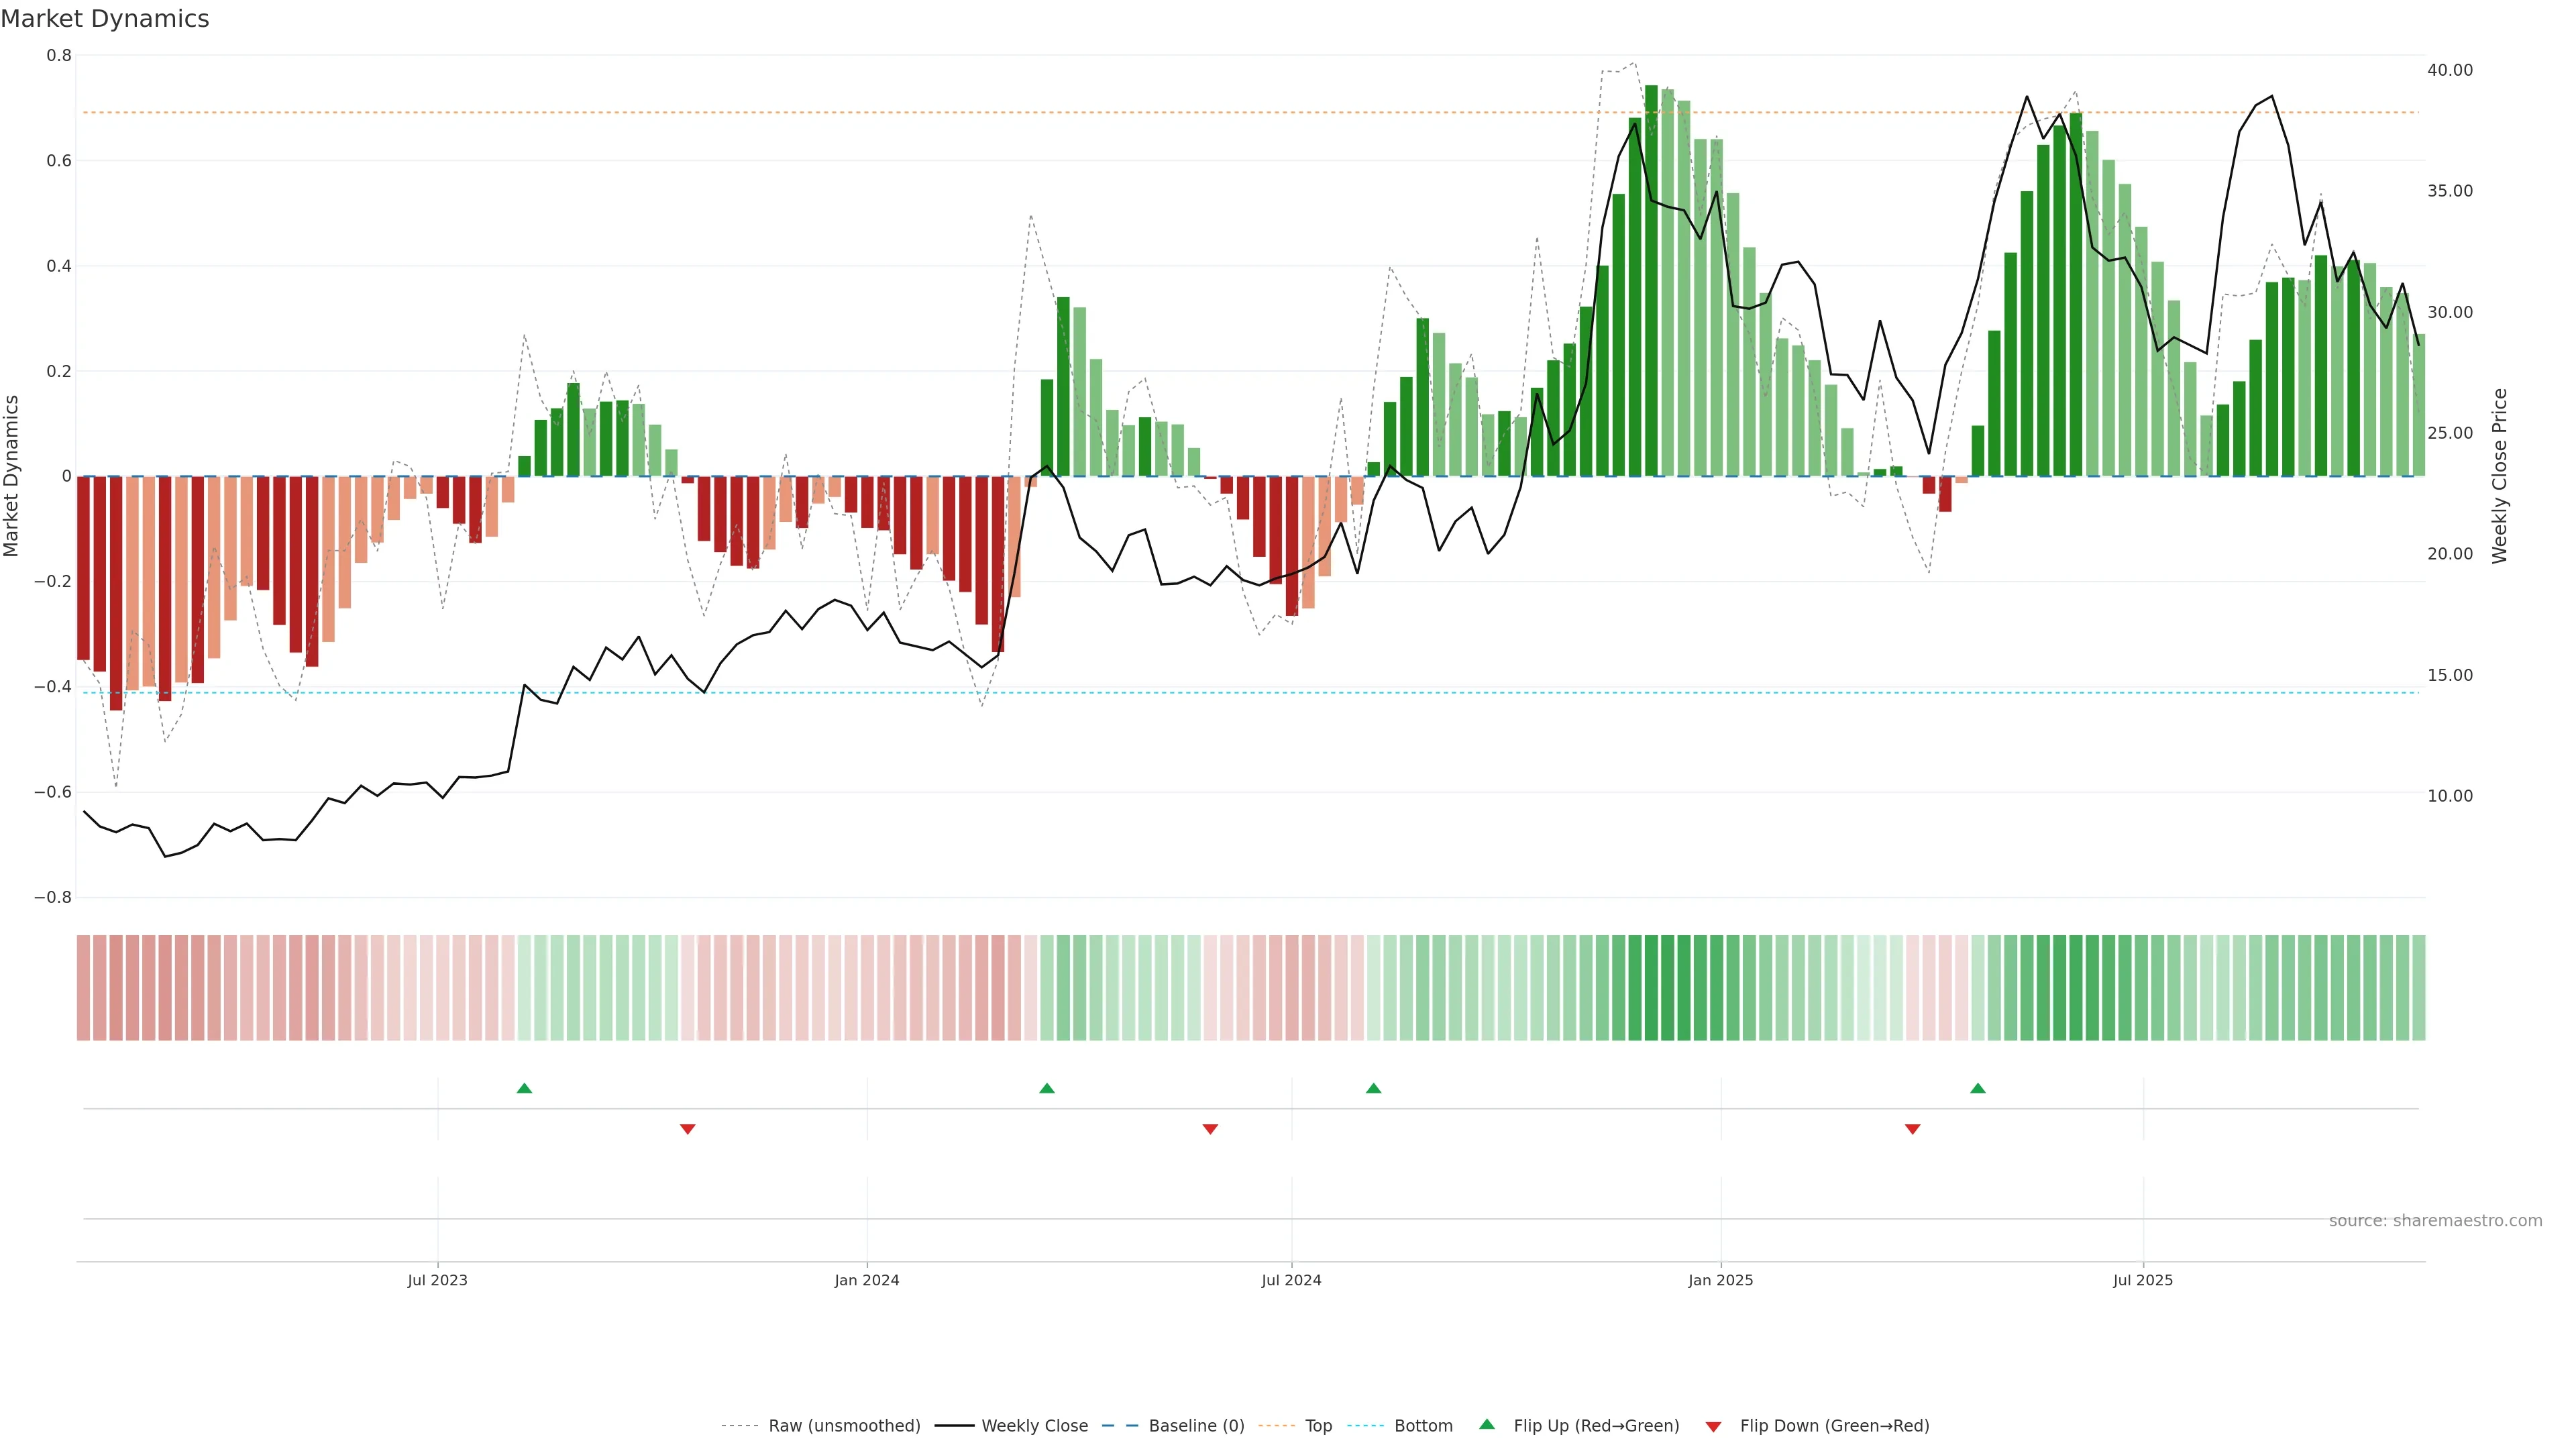Click the Market Dynamics chart title
2576x1449 pixels.
[x=105, y=19]
